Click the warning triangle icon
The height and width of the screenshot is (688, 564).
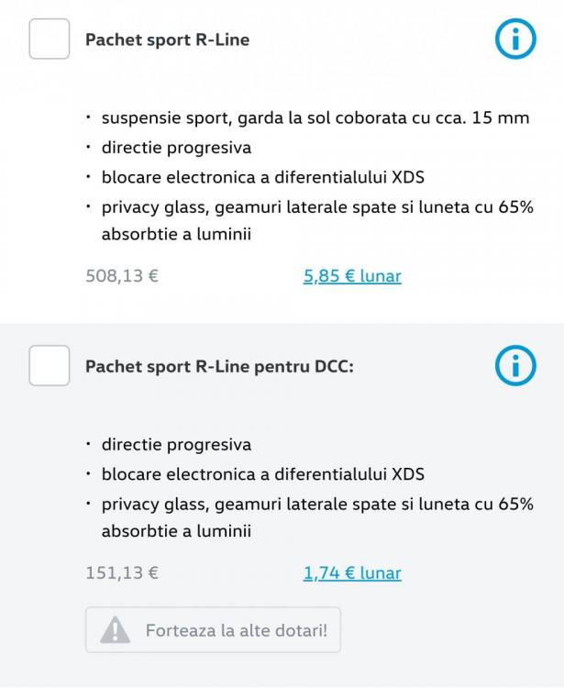[x=116, y=630]
